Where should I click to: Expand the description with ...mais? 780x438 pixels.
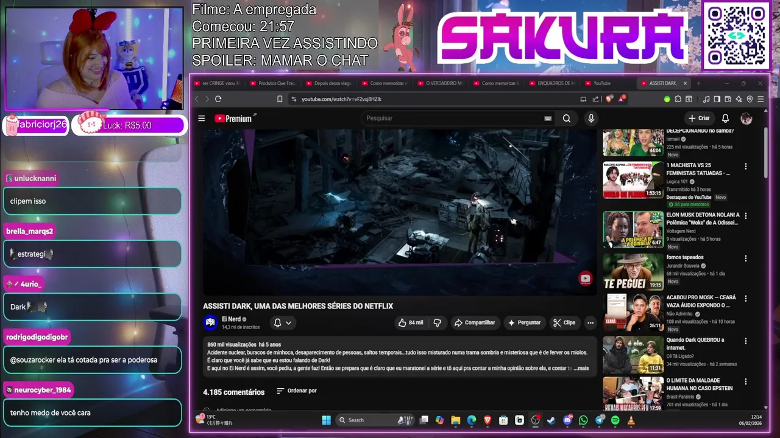[x=581, y=368]
